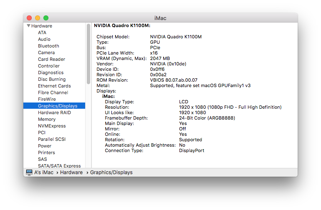Select FireWire in the sidebar
The width and height of the screenshot is (321, 210).
(47, 99)
